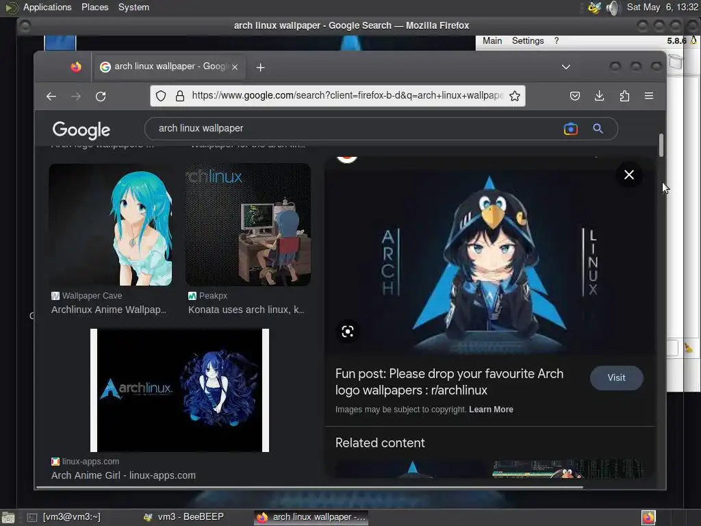Click the large Arch Linux penguin girl preview image

(489, 262)
